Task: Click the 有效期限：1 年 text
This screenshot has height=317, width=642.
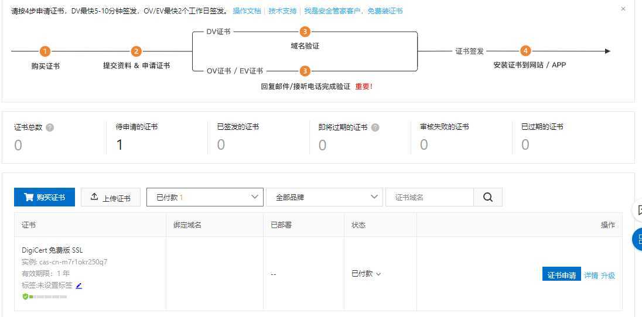Action: pyautogui.click(x=46, y=274)
